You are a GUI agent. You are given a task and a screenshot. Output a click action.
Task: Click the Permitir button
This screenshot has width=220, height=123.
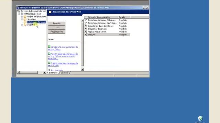(57, 24)
